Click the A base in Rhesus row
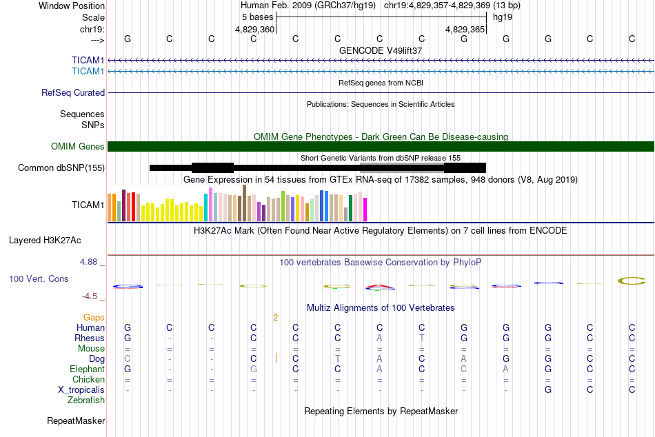655x437 pixels. tap(379, 338)
